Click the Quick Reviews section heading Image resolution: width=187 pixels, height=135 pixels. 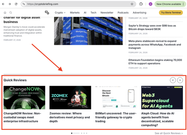click(x=15, y=80)
